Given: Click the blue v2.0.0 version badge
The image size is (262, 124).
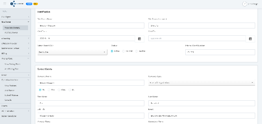Looking at the screenshot, I should click(29, 4).
